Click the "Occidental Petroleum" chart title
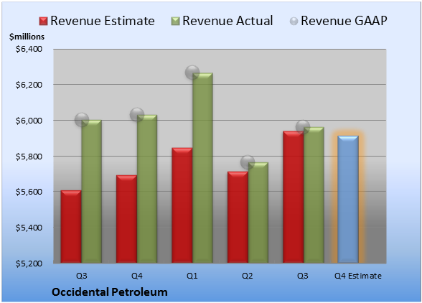Image resolution: width=422 pixels, height=303 pixels. [x=110, y=292]
